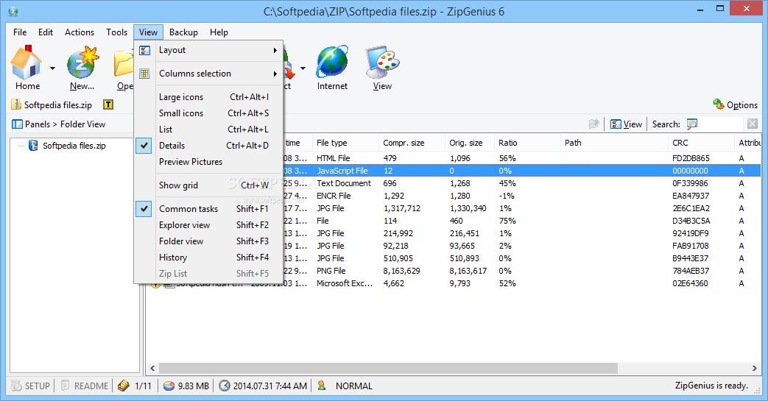Click the archive icon in folder tree
This screenshot has height=401, width=768.
[33, 146]
